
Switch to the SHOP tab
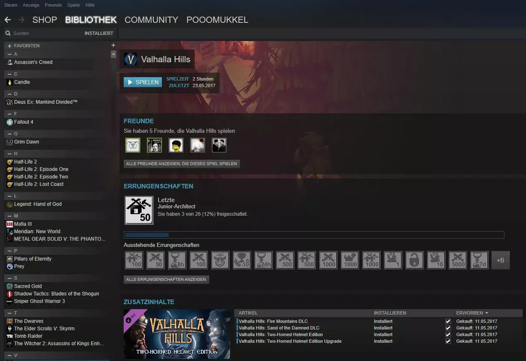(x=44, y=20)
